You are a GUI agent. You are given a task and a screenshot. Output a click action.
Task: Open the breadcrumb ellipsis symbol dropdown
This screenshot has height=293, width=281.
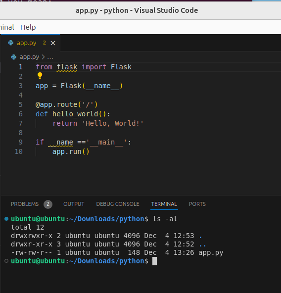click(50, 58)
